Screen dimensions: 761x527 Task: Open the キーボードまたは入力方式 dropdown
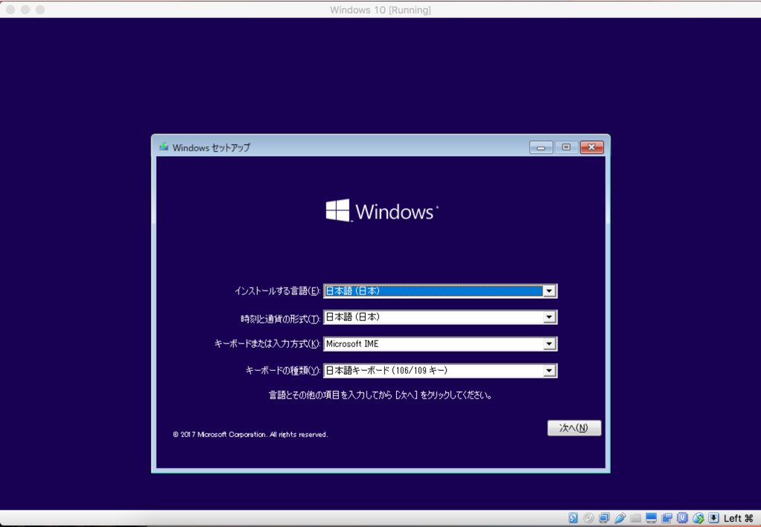[549, 343]
